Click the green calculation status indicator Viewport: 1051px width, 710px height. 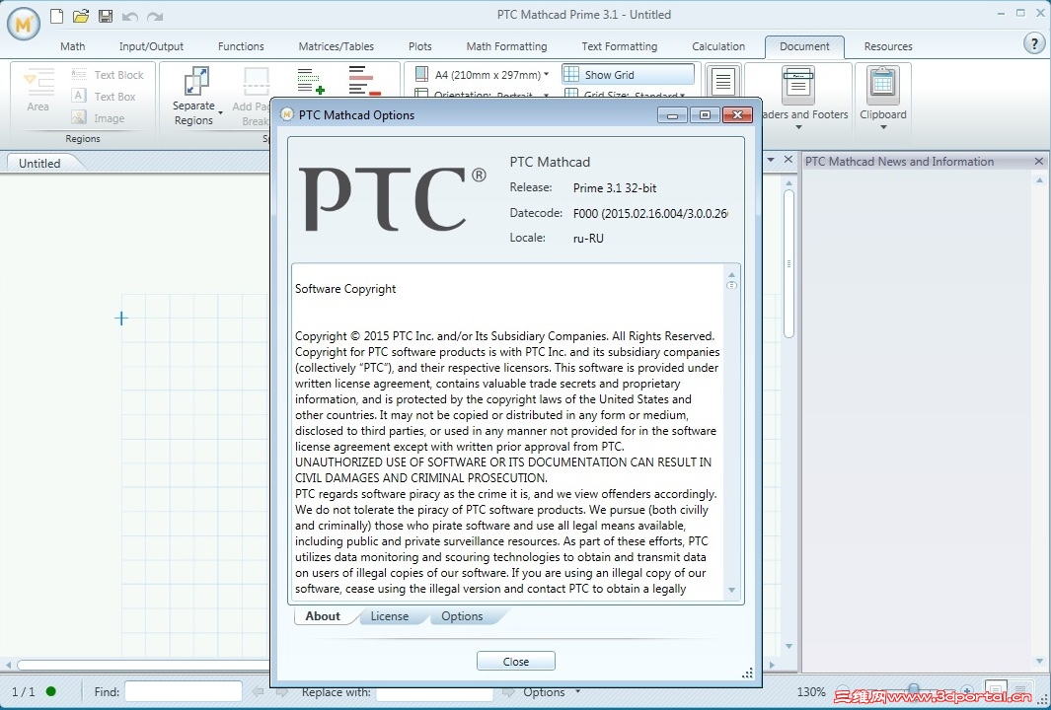click(51, 691)
